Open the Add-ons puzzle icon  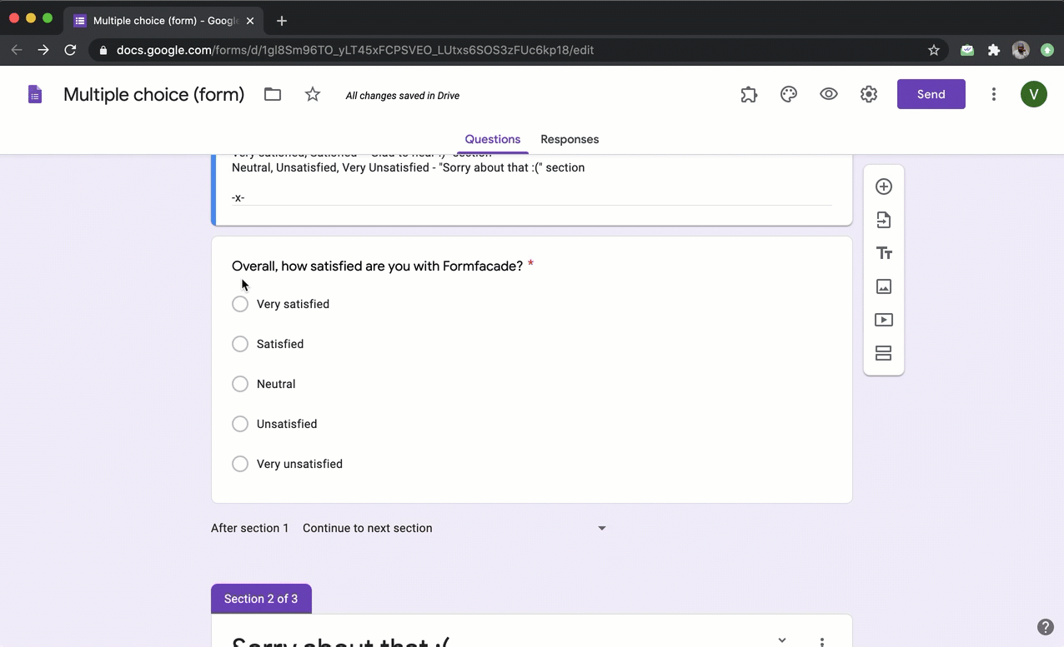(749, 95)
